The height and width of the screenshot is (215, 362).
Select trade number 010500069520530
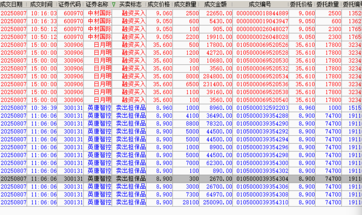tap(262, 61)
